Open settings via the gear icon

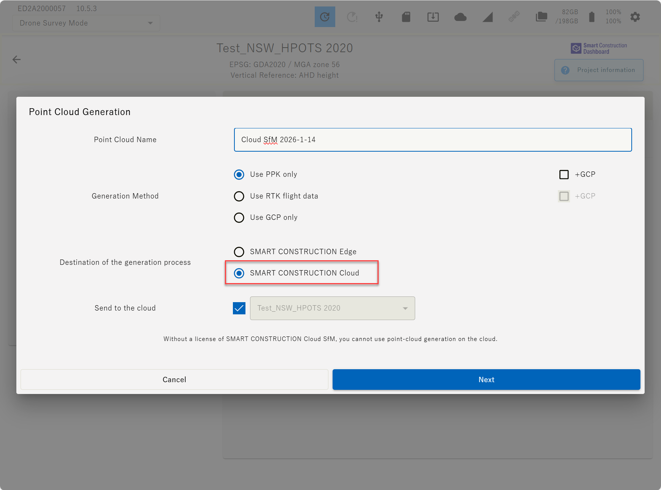click(635, 17)
